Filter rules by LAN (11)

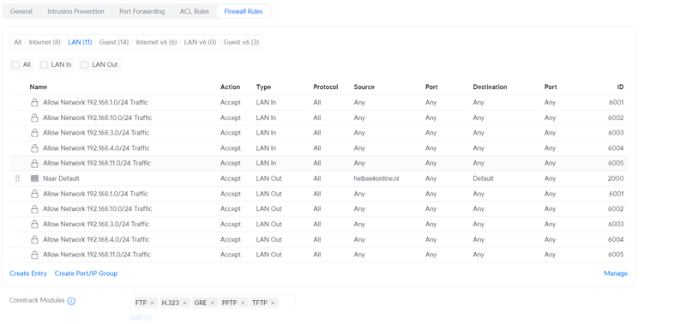[x=80, y=42]
